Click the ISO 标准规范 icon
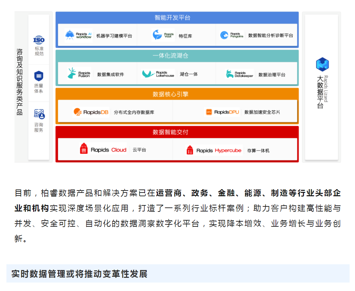The width and height of the screenshot is (355, 291). pyautogui.click(x=39, y=40)
